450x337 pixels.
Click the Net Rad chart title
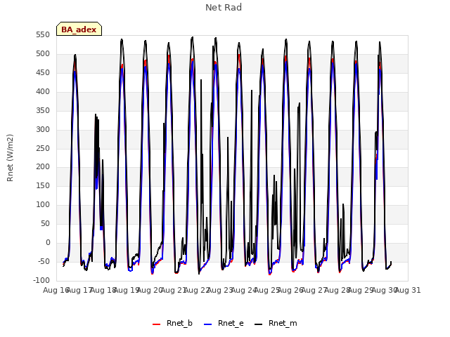[x=224, y=8]
